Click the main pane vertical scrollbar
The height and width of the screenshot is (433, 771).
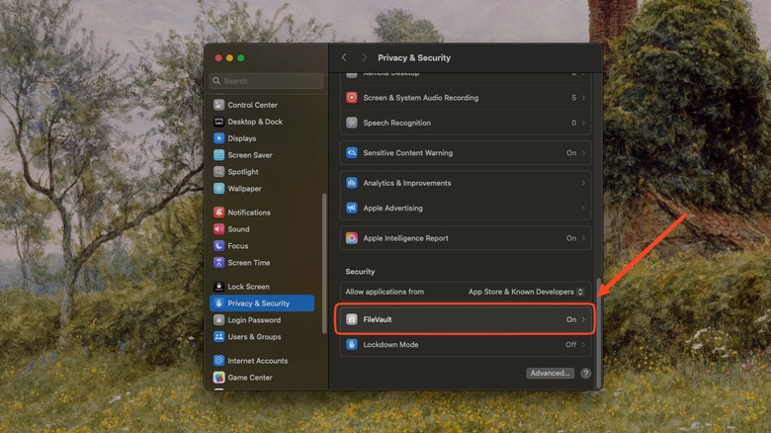pyautogui.click(x=598, y=326)
